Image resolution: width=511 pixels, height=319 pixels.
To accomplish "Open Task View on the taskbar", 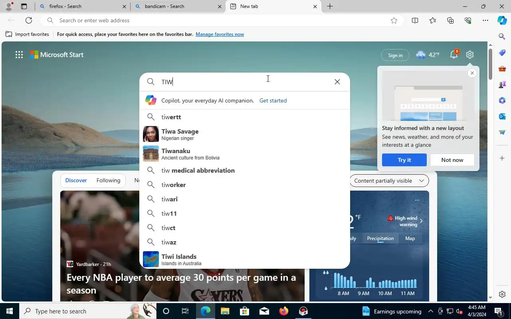I will (x=185, y=311).
